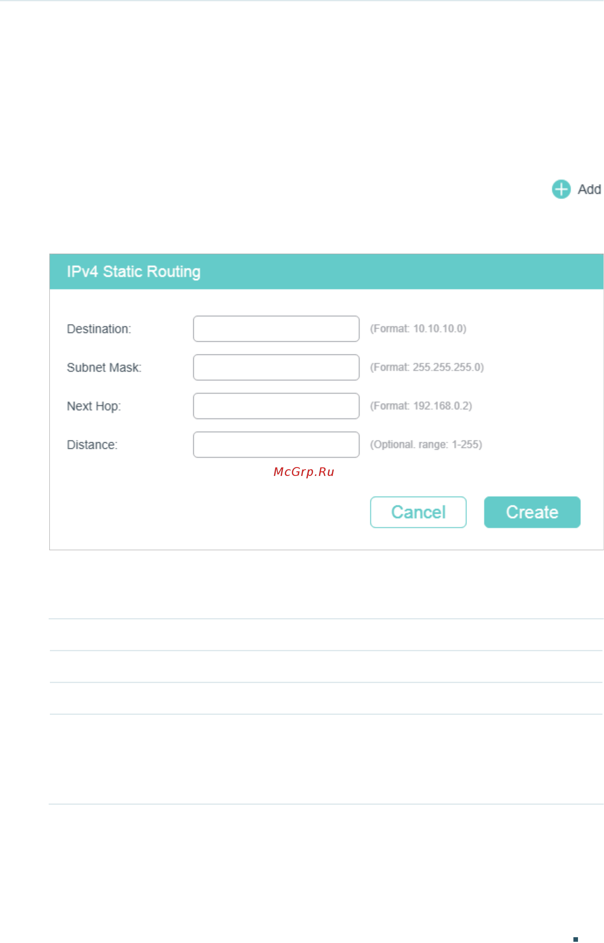Click the hint (Format: 255.255.255.0)
Screen dimensions: 604x943
pos(427,367)
